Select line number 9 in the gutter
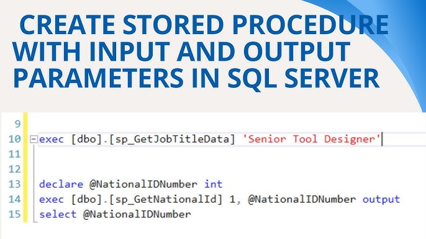 17,124
